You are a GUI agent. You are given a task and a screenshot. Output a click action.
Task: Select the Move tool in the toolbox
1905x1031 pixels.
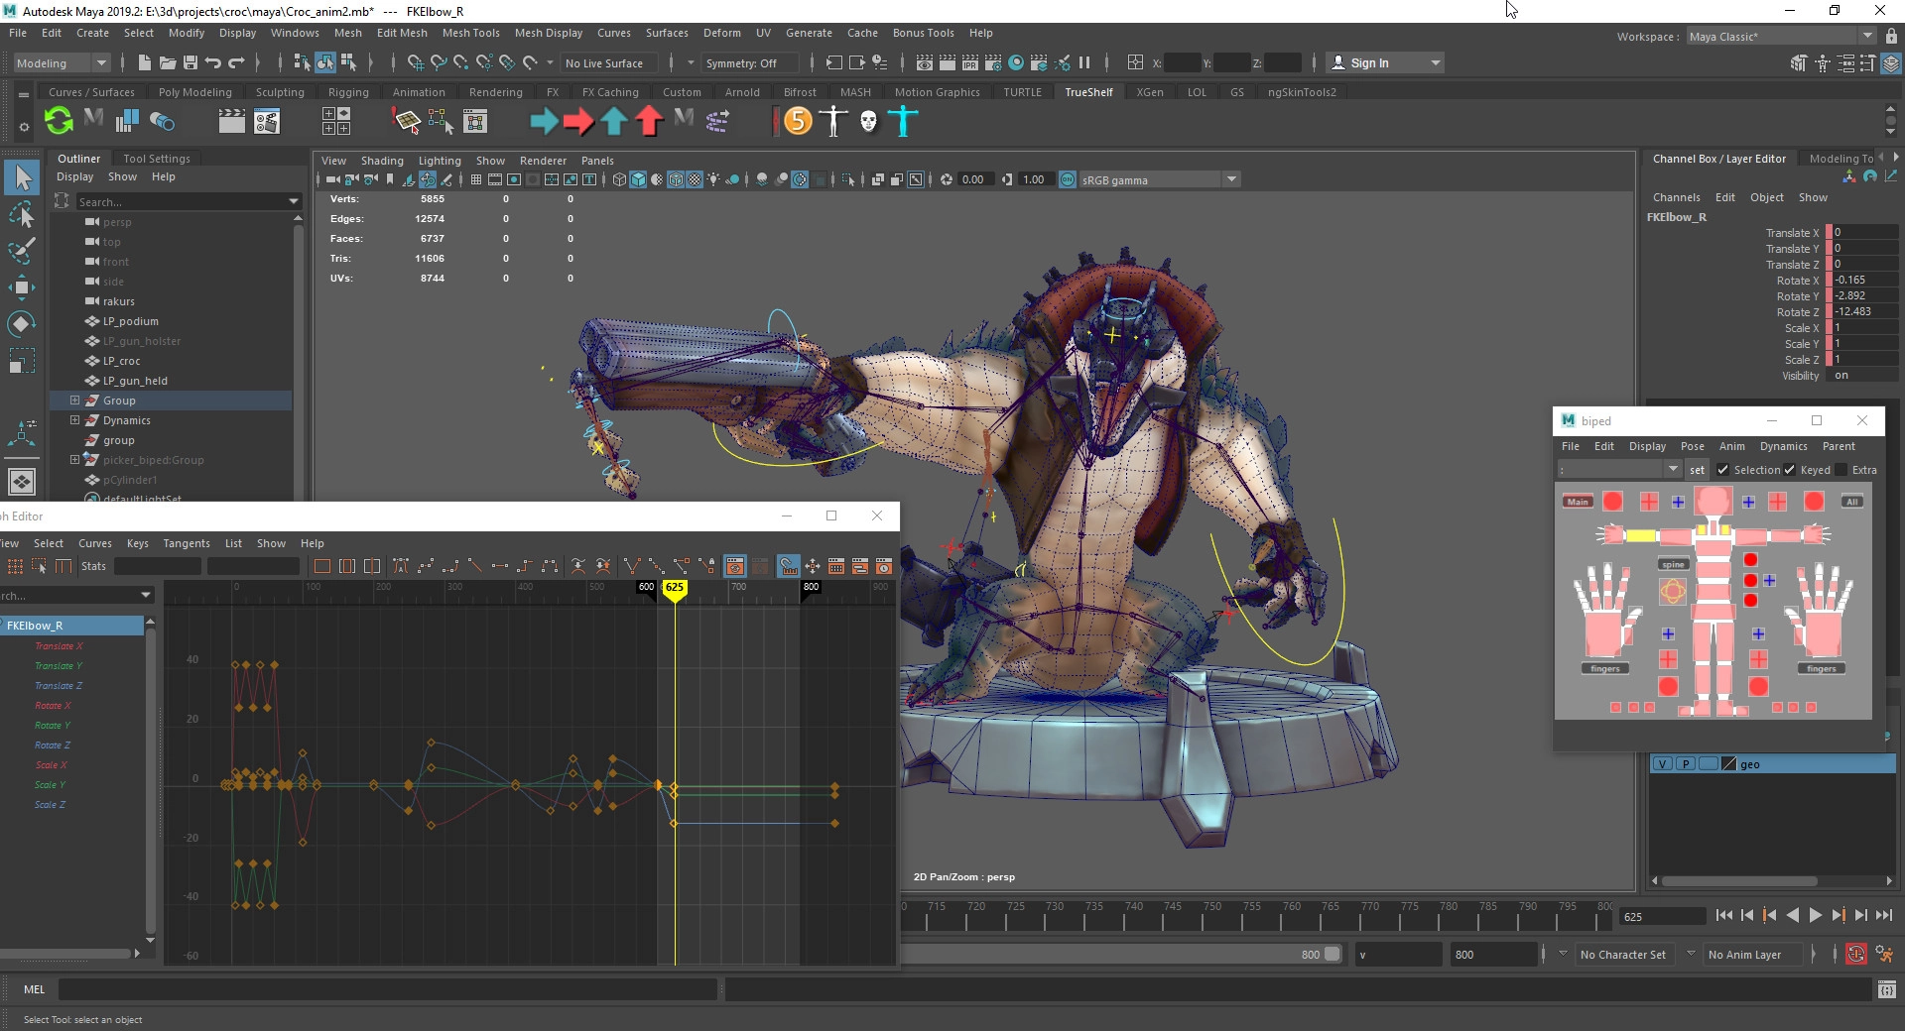(x=22, y=287)
